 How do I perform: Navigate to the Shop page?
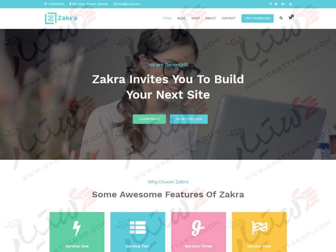pyautogui.click(x=195, y=18)
